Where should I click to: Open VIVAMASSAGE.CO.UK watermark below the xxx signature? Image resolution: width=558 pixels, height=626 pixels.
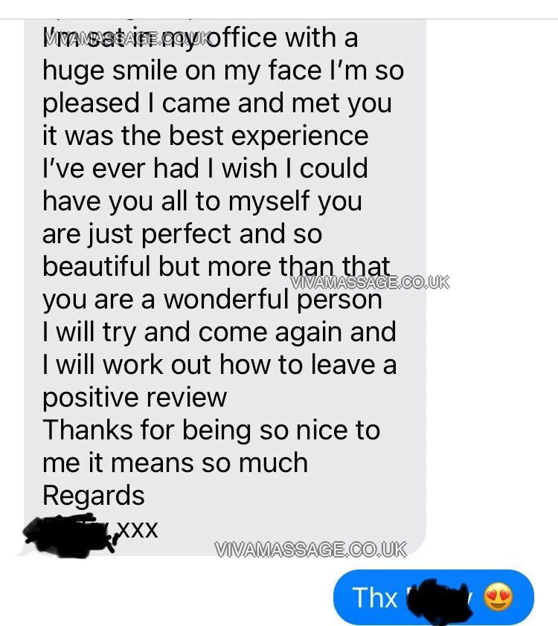tap(310, 549)
